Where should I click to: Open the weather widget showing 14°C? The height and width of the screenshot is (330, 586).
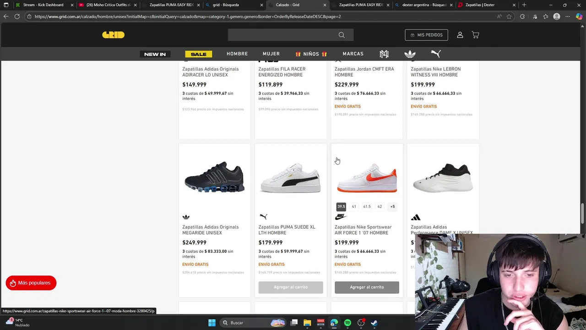[x=18, y=322]
